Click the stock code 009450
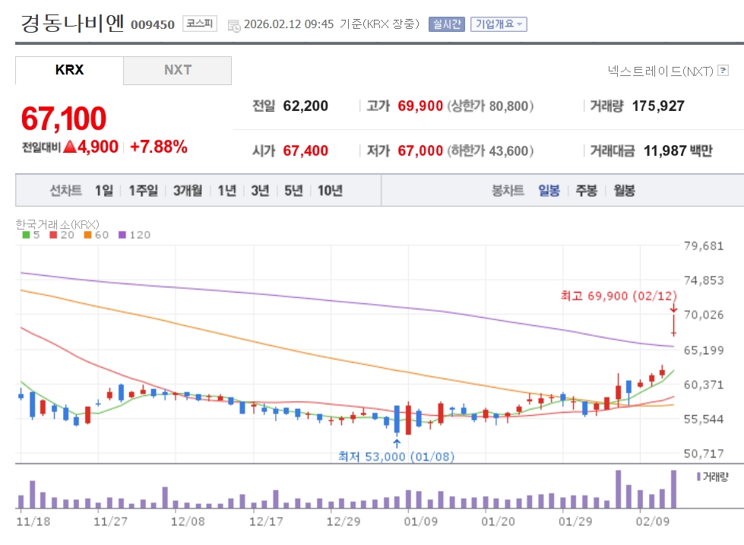The height and width of the screenshot is (545, 744). [152, 24]
